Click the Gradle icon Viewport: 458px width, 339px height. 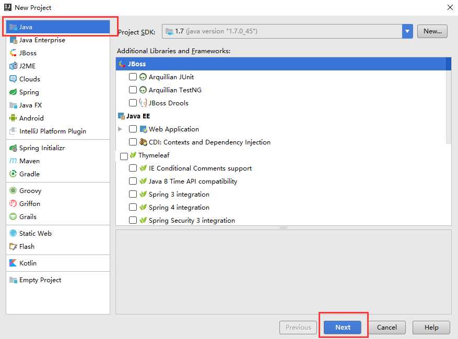13,174
